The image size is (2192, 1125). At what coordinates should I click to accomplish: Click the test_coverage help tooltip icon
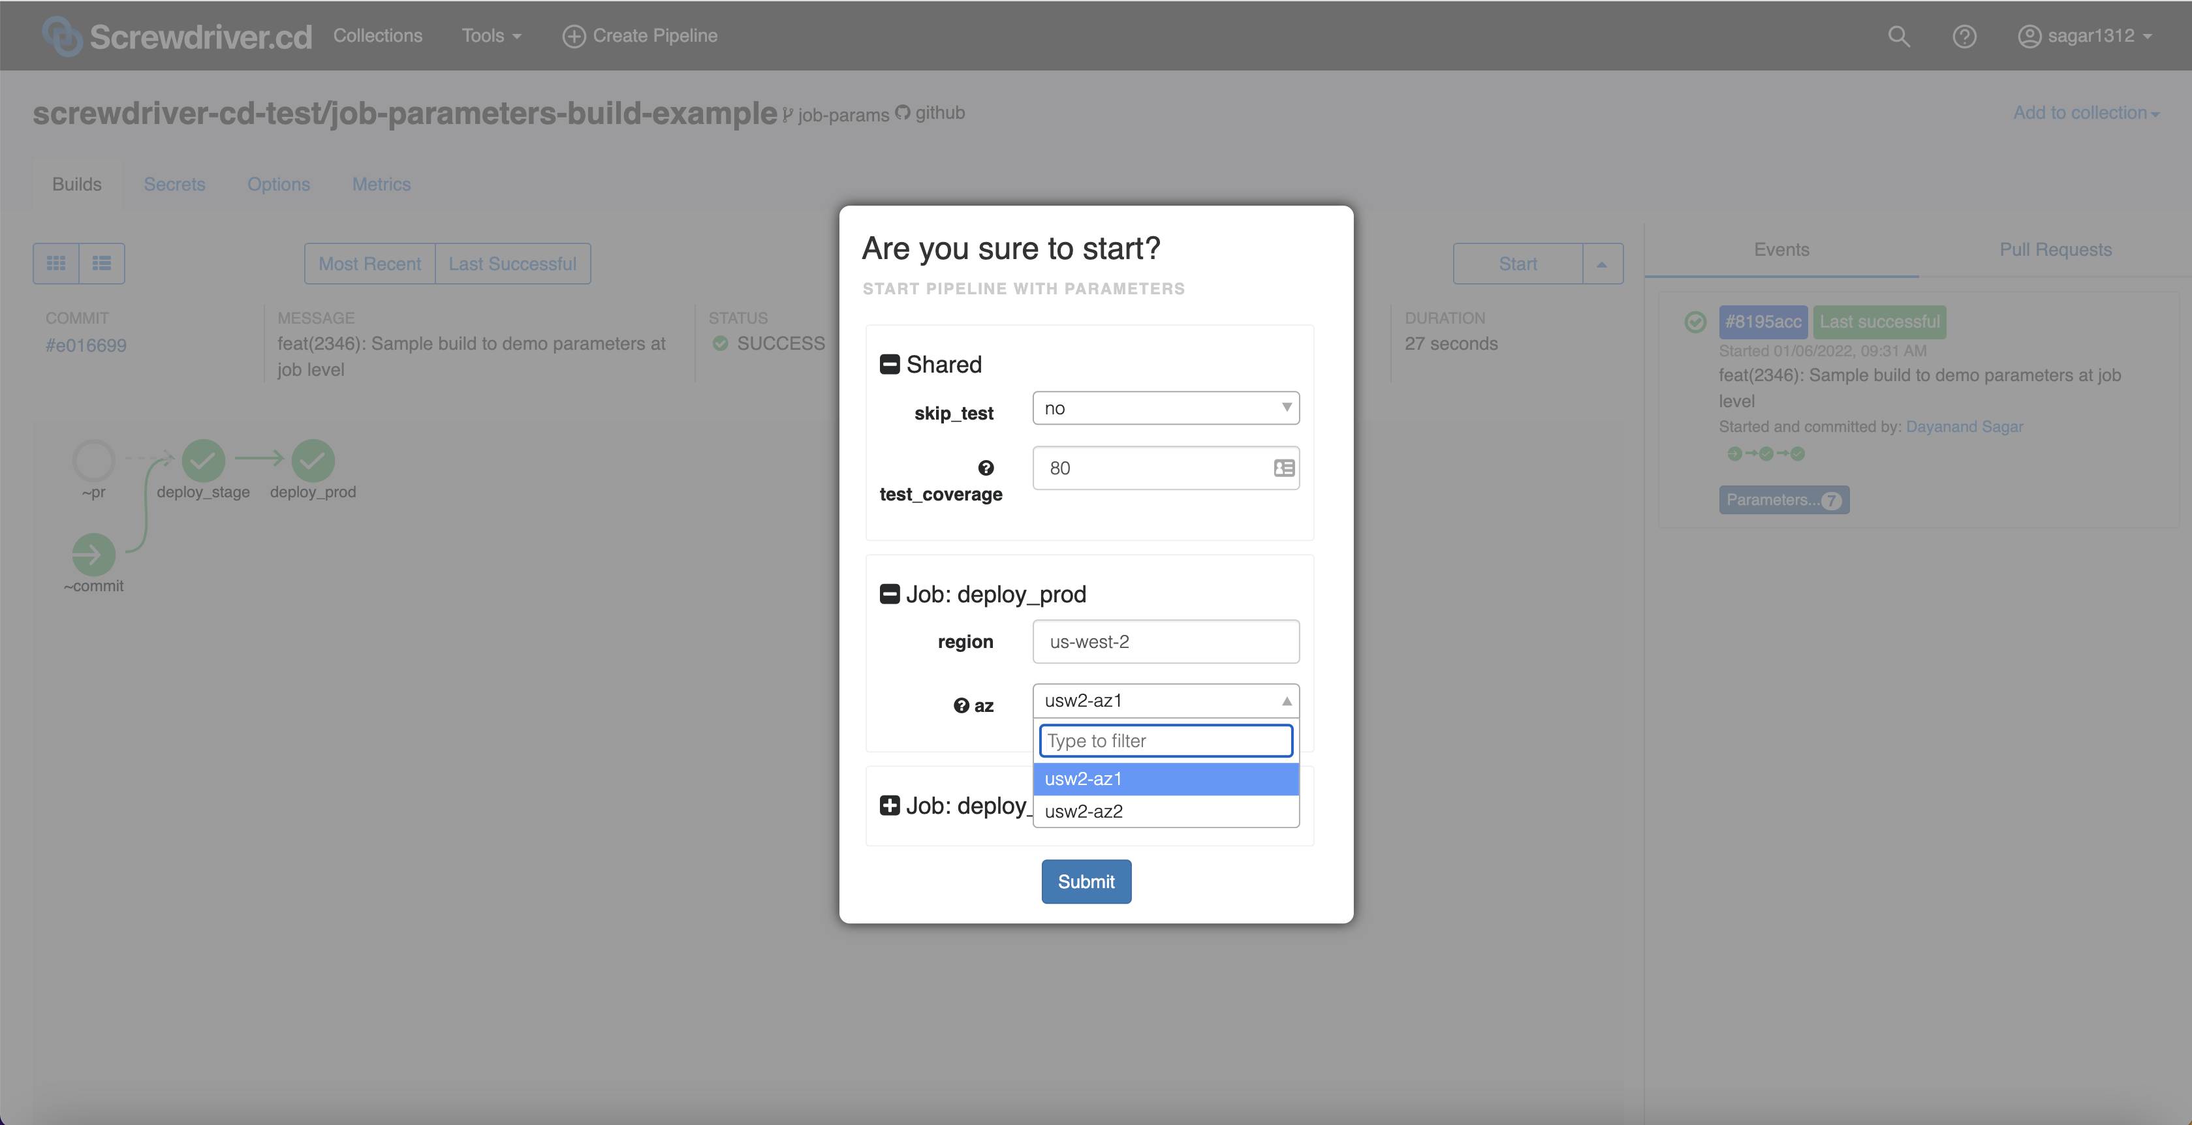tap(986, 468)
